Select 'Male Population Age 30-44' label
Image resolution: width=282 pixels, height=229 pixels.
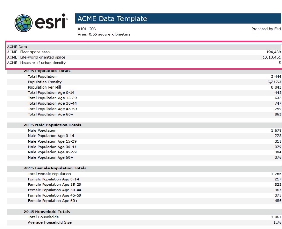52,147
